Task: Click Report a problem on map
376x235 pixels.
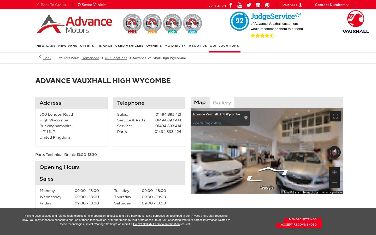Action: [x=332, y=192]
